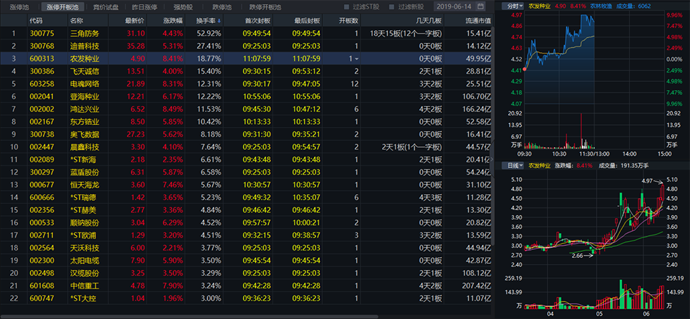
Task: Select the 电魂网络 stock row
Action: point(246,83)
